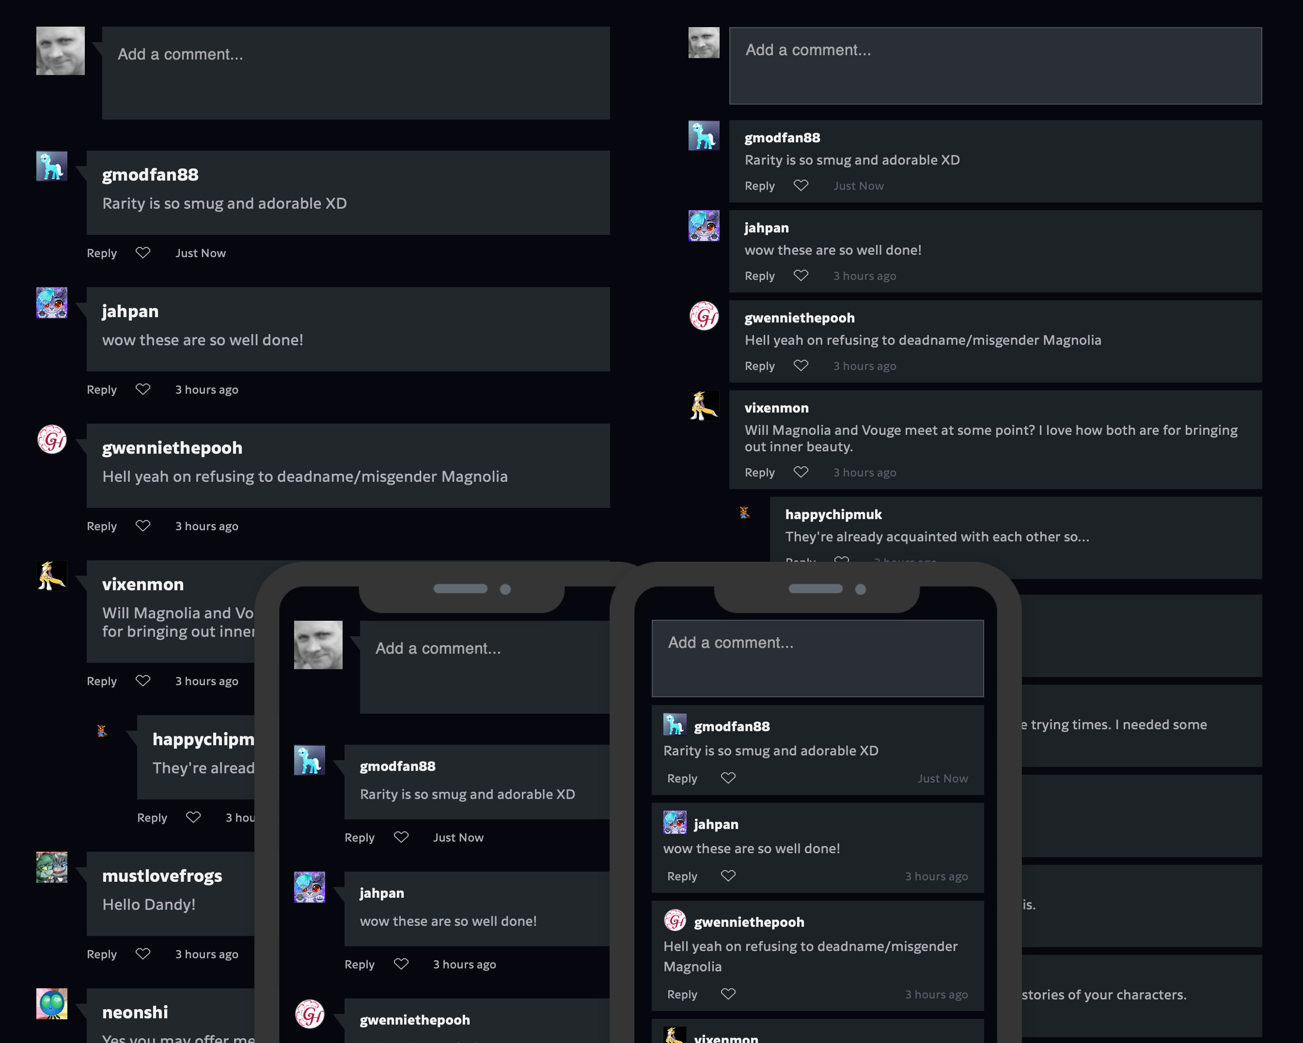Open neonshi's avatar thumbnail

click(52, 1004)
